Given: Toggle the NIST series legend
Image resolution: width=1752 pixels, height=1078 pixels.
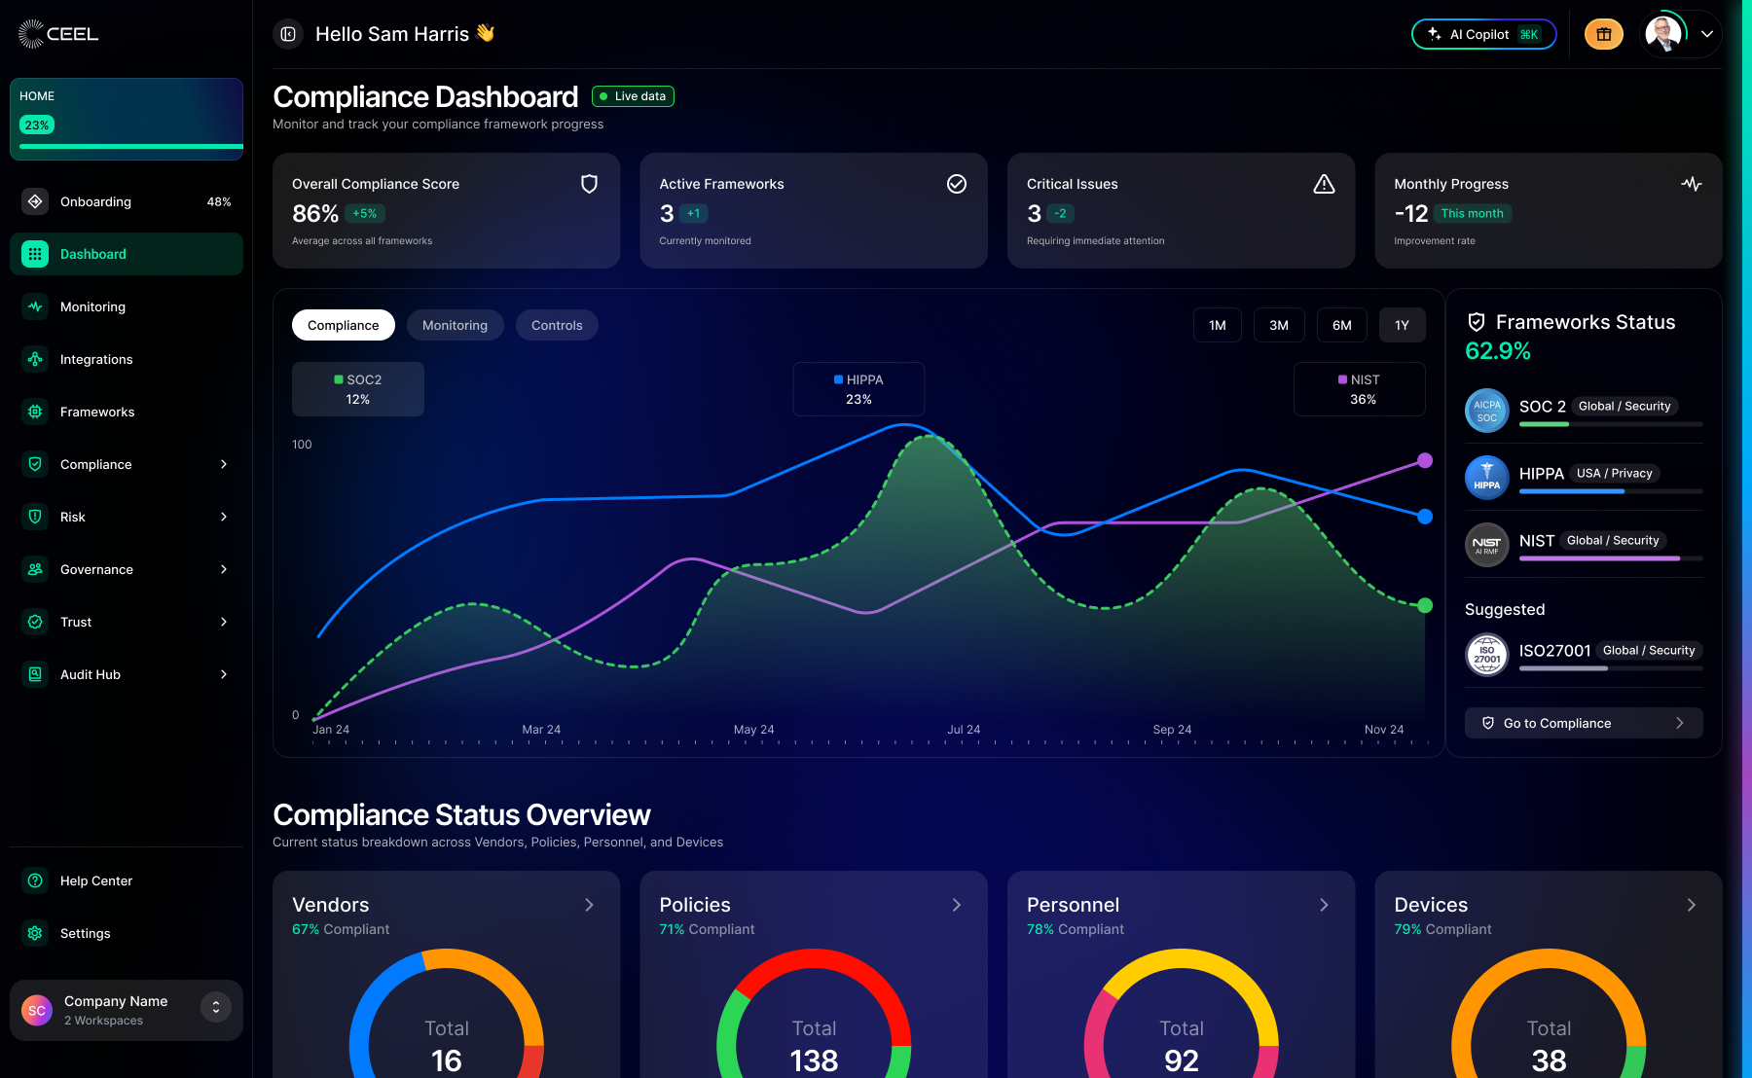Looking at the screenshot, I should coord(1359,389).
